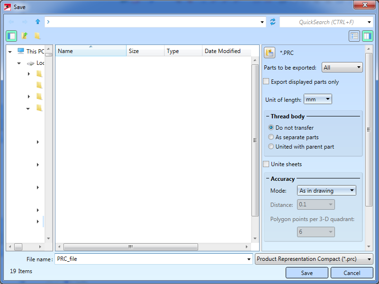
Task: Click file list horizontal scrollbar thumb
Action: [131, 247]
